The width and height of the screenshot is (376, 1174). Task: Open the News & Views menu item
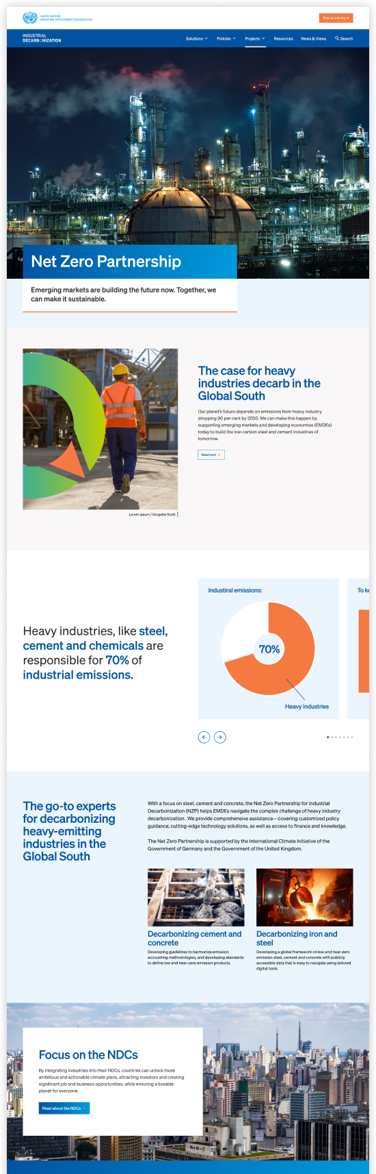[x=314, y=38]
